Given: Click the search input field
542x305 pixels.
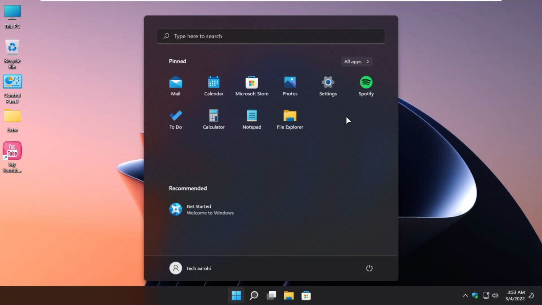Looking at the screenshot, I should point(271,36).
